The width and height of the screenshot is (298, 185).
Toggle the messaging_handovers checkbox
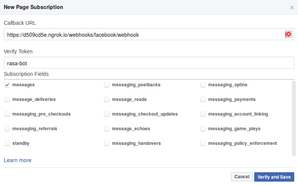coord(107,143)
